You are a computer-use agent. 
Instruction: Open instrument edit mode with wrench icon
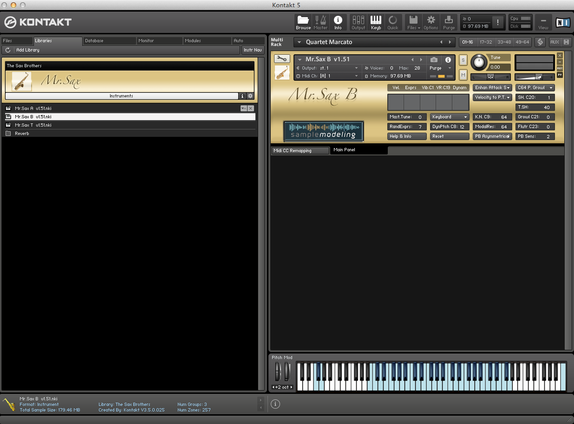click(x=282, y=59)
